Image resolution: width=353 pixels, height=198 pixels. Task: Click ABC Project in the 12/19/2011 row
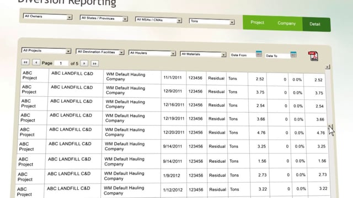(x=28, y=118)
